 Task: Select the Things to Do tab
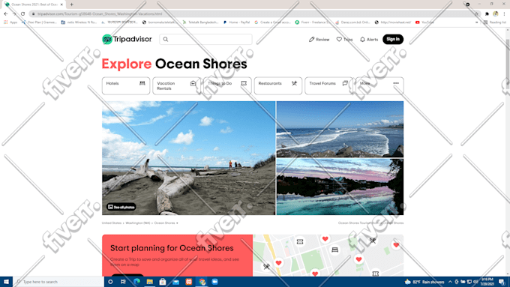227,86
